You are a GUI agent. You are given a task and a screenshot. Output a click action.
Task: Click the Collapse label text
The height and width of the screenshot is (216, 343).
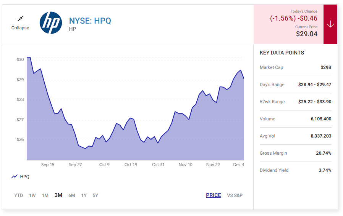coord(20,28)
